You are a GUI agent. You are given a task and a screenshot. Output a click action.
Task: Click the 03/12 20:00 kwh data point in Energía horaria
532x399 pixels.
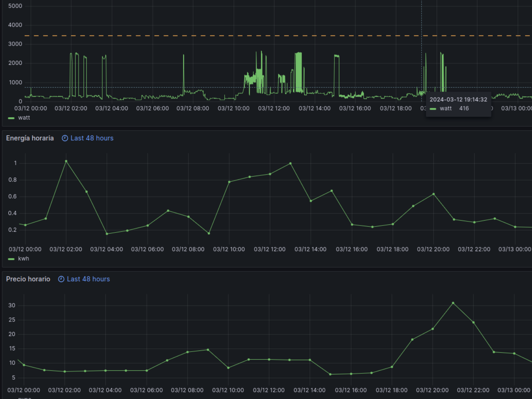point(433,194)
